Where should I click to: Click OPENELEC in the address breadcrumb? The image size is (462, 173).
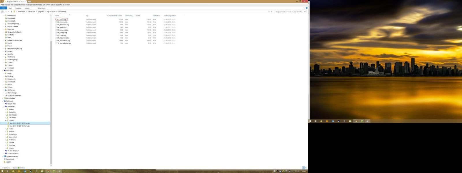coord(31,12)
